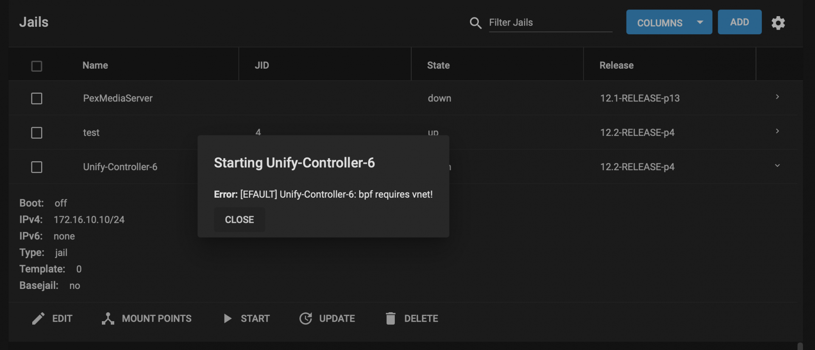The height and width of the screenshot is (350, 815).
Task: Collapse the Unify-Controller-6 row details
Action: click(x=777, y=165)
